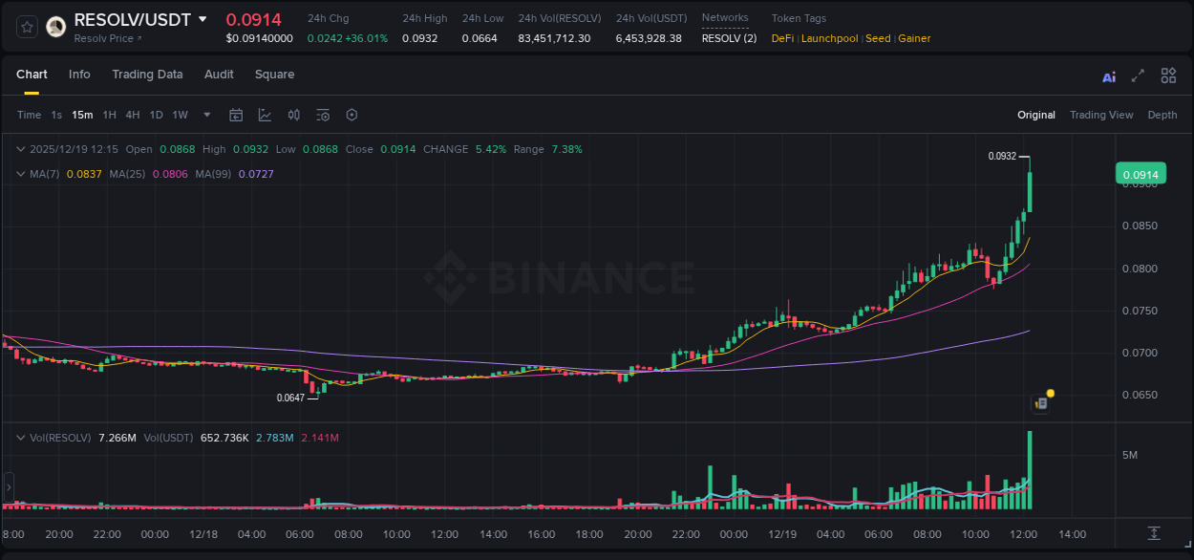
Task: Open the indicator settings list icon
Action: (x=323, y=115)
